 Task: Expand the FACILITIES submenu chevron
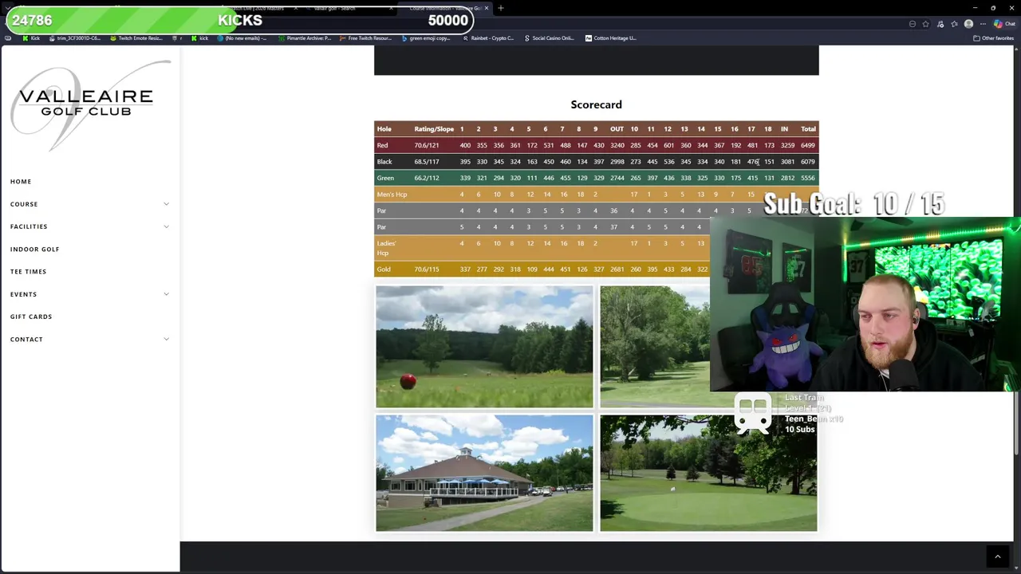pos(166,226)
